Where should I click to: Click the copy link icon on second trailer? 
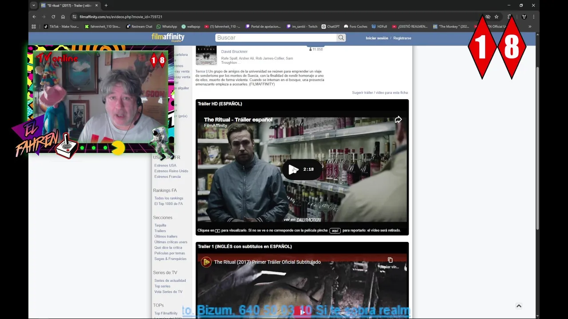point(390,260)
